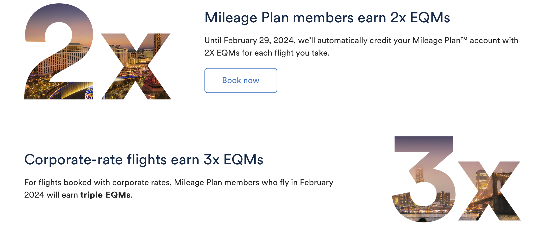547x229 pixels.
Task: Click the purple sky at top of numeral 3
Action: pos(423,144)
